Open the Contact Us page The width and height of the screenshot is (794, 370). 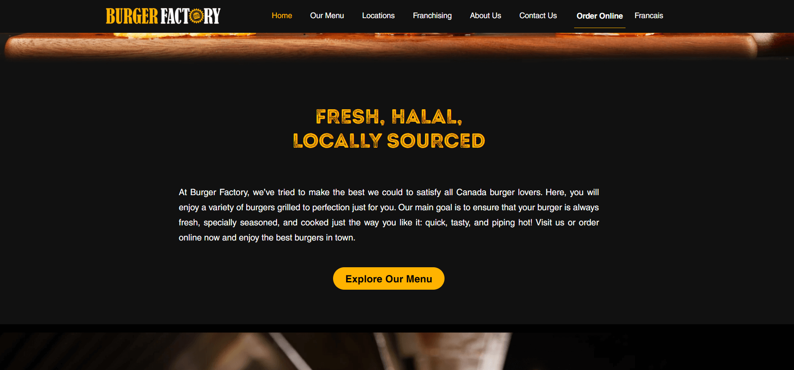point(538,16)
